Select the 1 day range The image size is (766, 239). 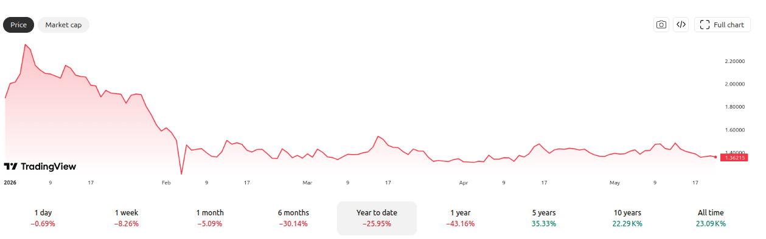pos(43,218)
